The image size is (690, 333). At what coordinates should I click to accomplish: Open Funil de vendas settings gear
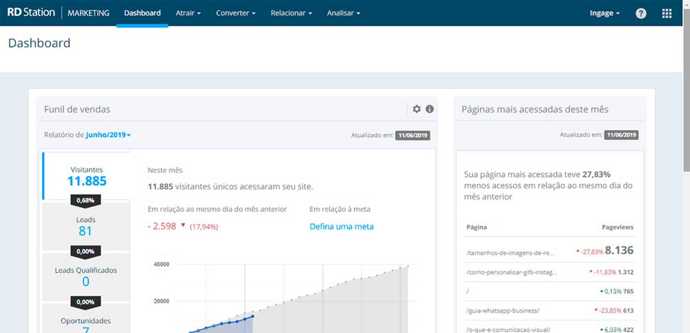coord(417,109)
